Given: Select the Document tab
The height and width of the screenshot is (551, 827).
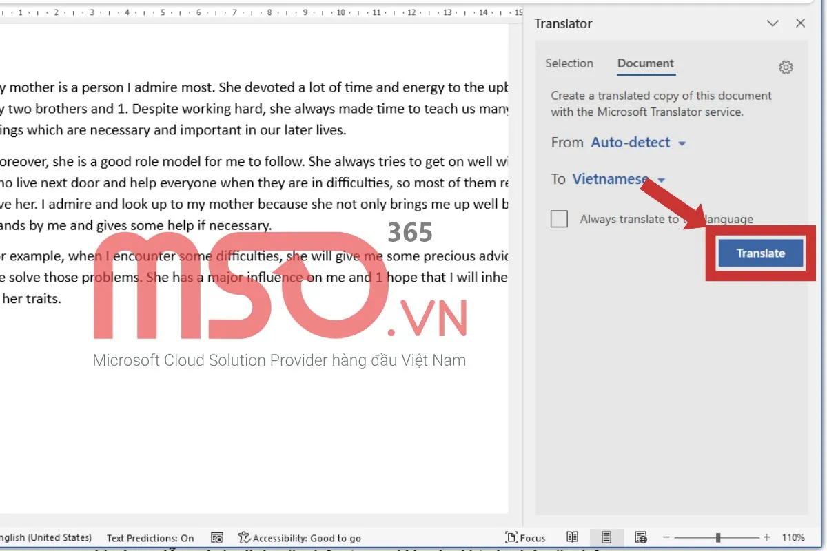Looking at the screenshot, I should coord(645,63).
